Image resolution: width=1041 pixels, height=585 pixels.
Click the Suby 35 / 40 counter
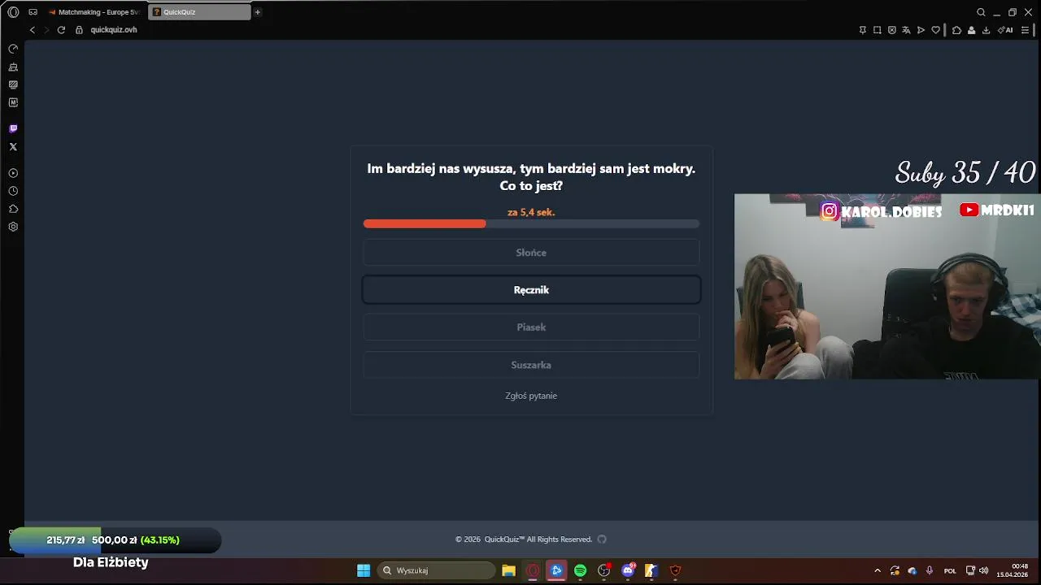tap(965, 172)
